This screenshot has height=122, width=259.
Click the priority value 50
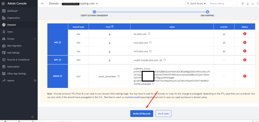point(224,51)
